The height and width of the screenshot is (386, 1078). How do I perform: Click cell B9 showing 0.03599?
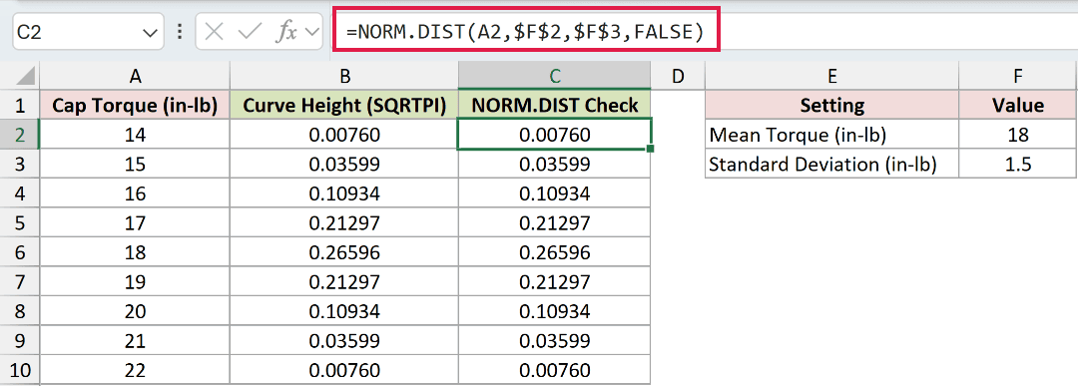coord(344,341)
